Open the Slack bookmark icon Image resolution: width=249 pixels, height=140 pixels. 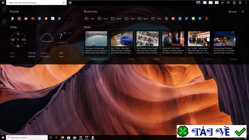(166, 19)
